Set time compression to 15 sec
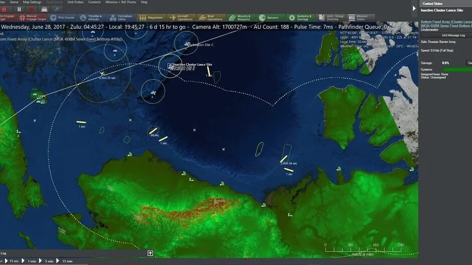 click(x=12, y=261)
